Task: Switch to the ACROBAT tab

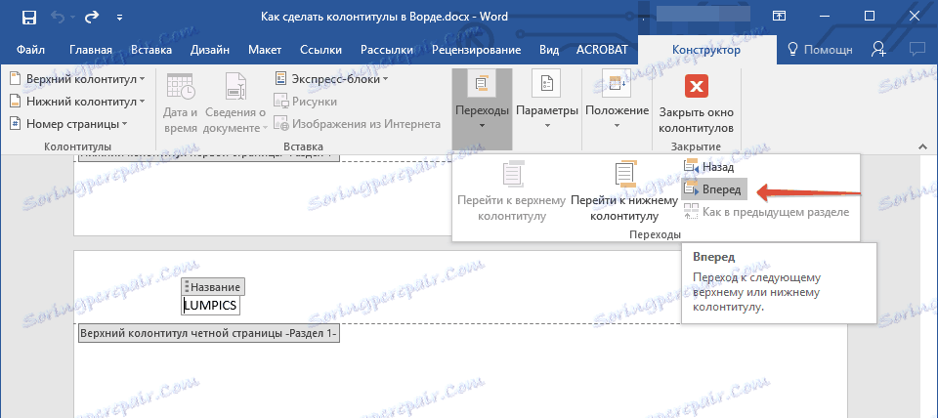Action: (x=602, y=50)
